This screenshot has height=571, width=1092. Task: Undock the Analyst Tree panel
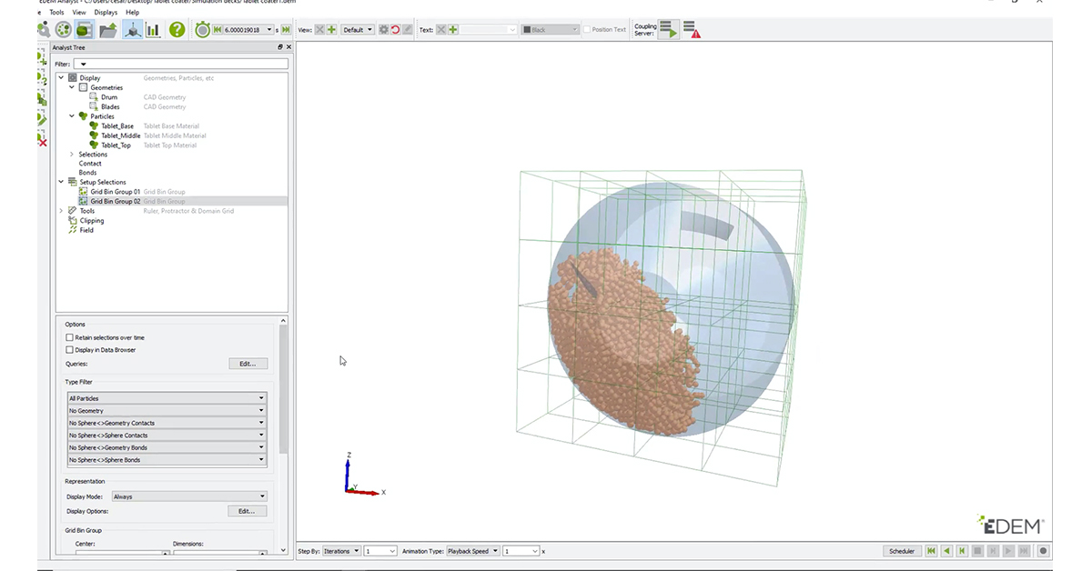280,47
